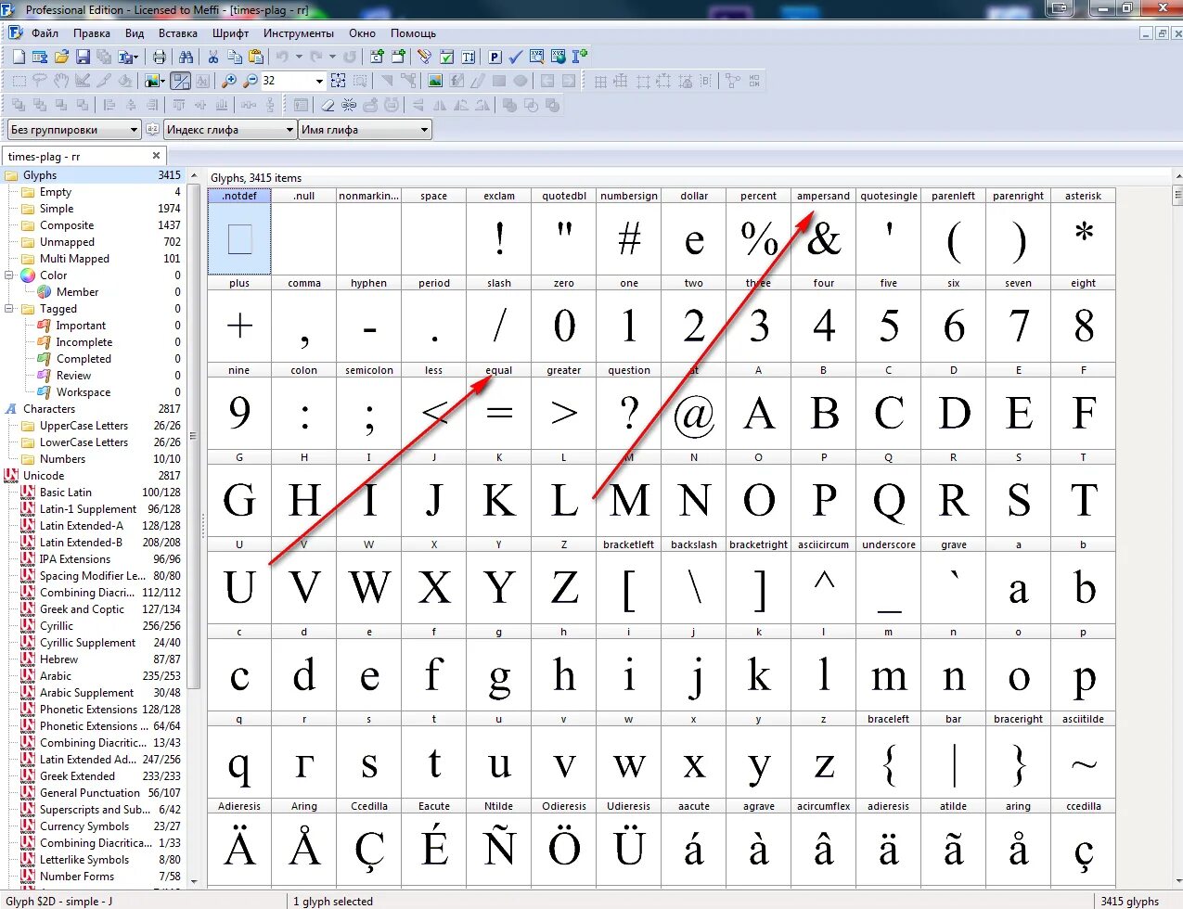Open the Файл menu
The width and height of the screenshot is (1183, 909).
coord(45,32)
